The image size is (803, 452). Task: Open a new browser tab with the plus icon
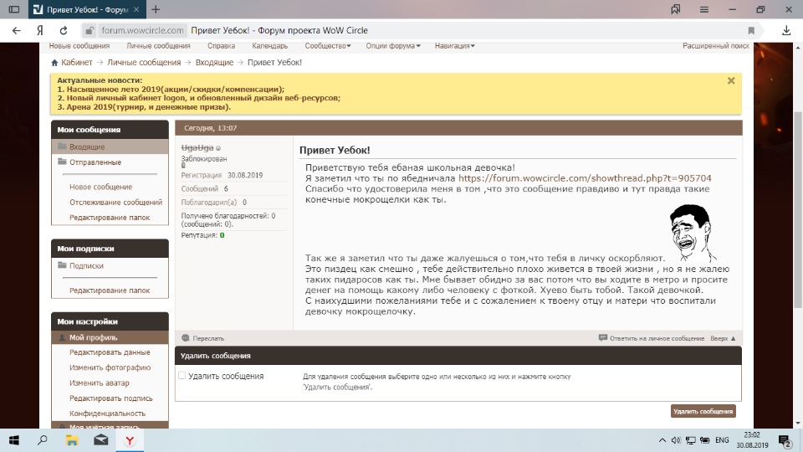pos(156,9)
